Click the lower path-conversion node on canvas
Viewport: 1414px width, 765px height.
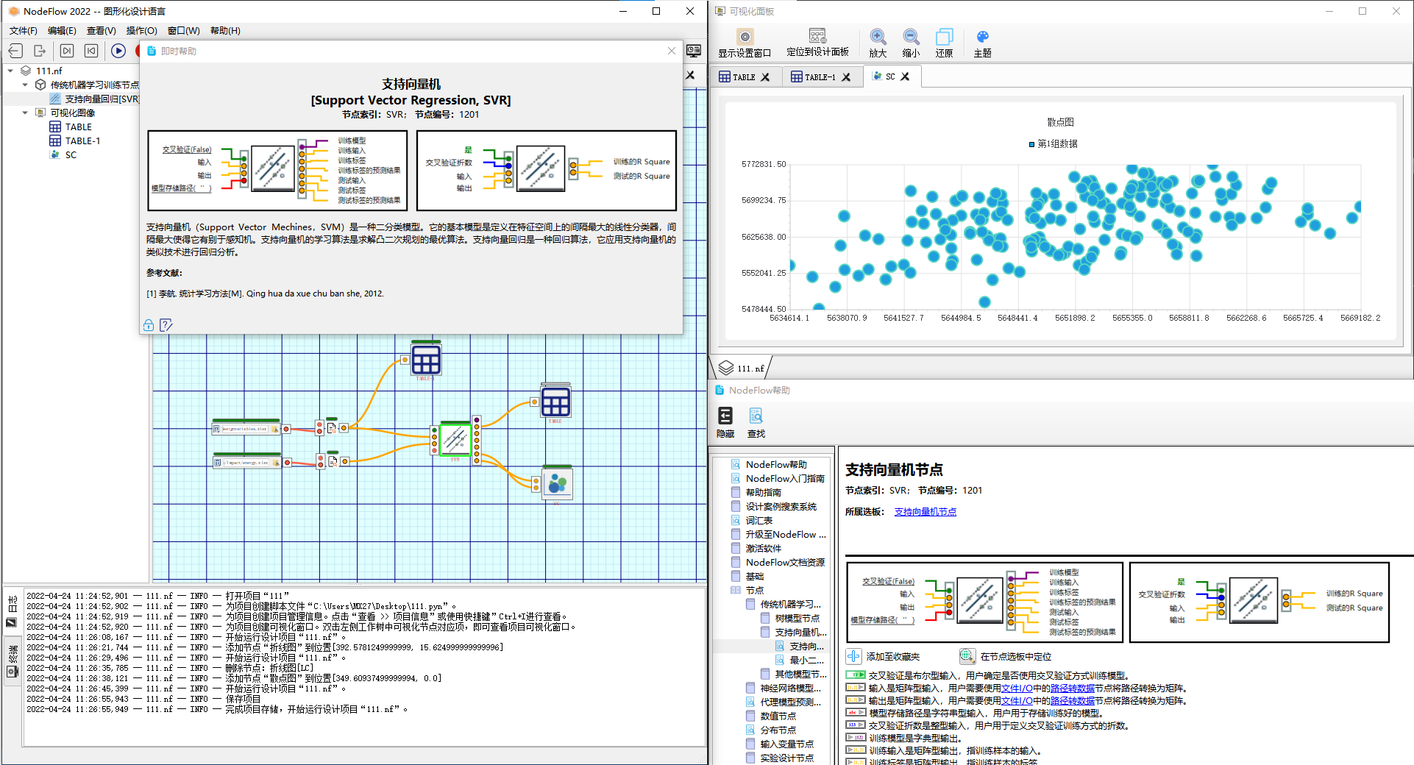click(x=333, y=461)
